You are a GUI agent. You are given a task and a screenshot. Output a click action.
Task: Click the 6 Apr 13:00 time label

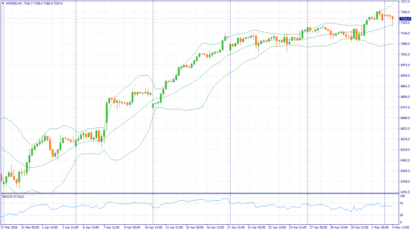[91, 227]
